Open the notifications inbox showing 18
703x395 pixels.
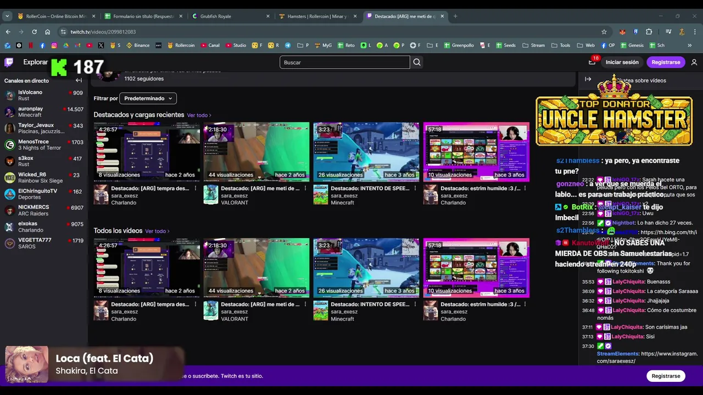(x=592, y=62)
